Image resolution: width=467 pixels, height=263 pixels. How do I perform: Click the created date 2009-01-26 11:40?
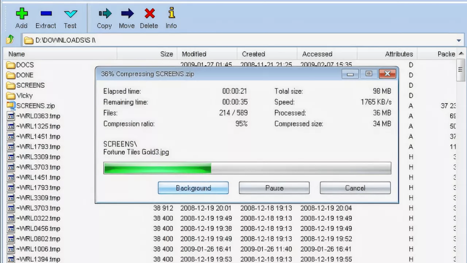(266, 249)
